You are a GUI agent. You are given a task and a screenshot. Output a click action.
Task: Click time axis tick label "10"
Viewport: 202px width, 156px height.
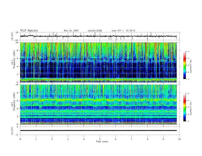pyautogui.click(x=179, y=139)
